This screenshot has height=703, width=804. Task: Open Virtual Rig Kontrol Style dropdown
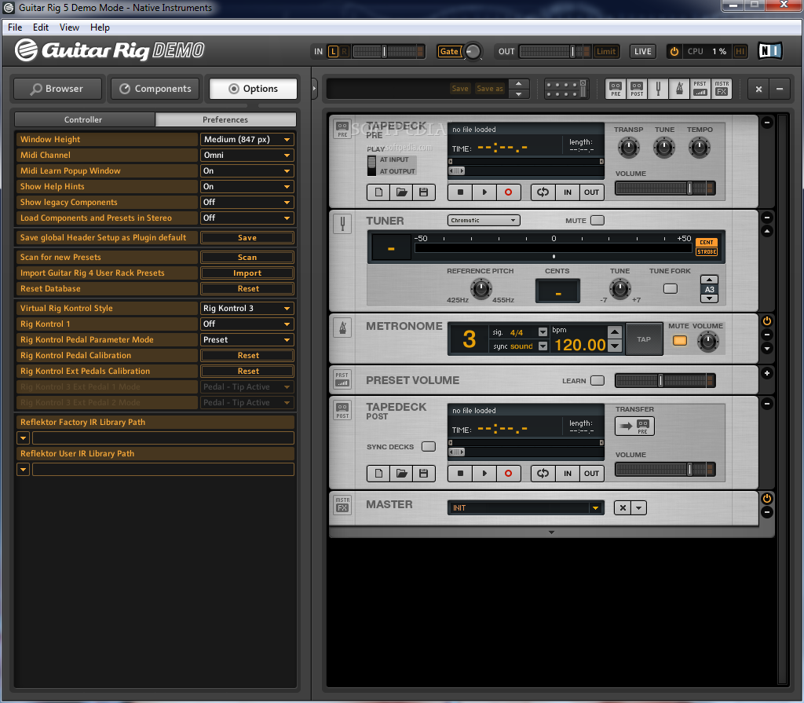click(x=247, y=309)
